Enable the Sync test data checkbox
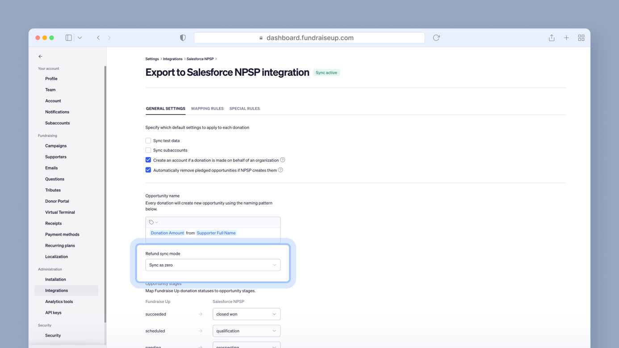 pyautogui.click(x=148, y=140)
